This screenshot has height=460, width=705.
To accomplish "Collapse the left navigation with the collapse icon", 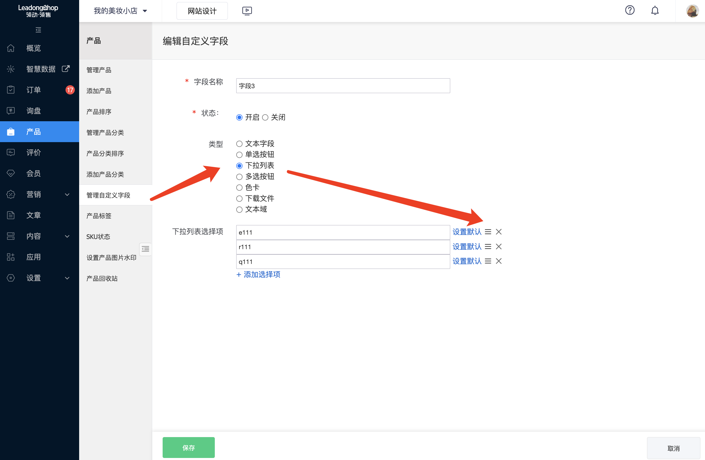I will (38, 30).
